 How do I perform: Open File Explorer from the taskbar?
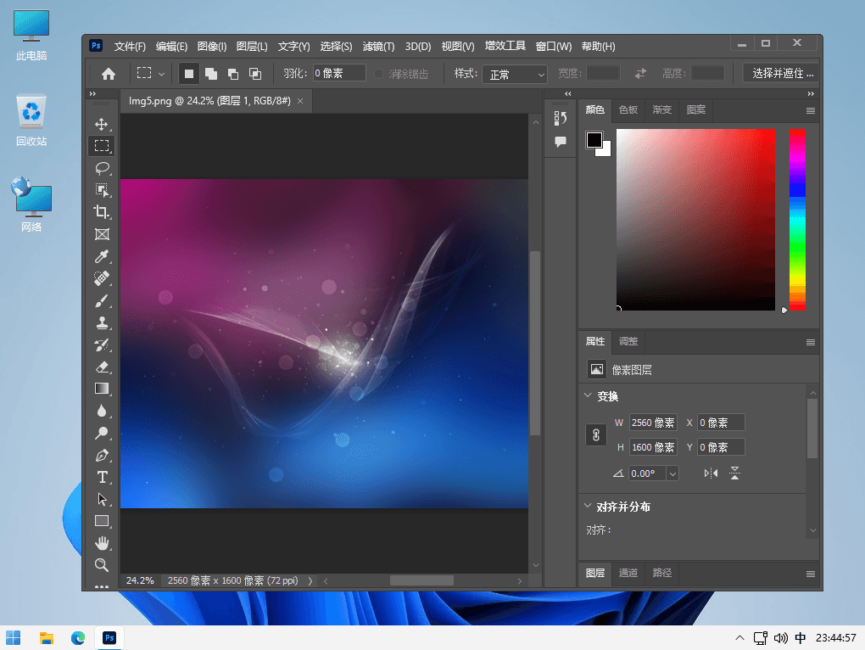[47, 638]
